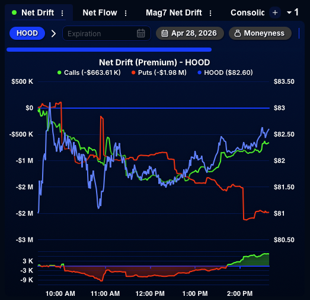Screen dimensions: 310x300
Task: Click the -9 K lower panel axis label
Action: [x=27, y=280]
